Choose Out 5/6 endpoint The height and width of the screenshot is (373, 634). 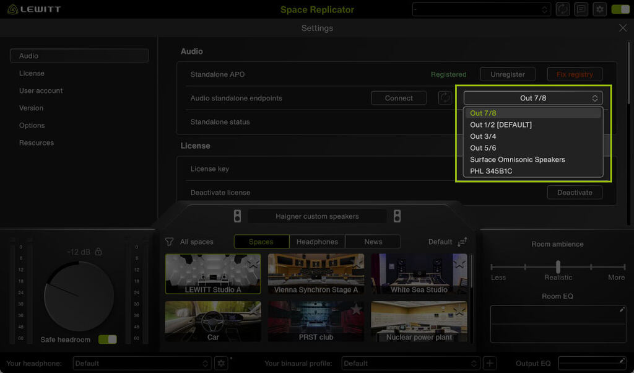[x=533, y=148]
